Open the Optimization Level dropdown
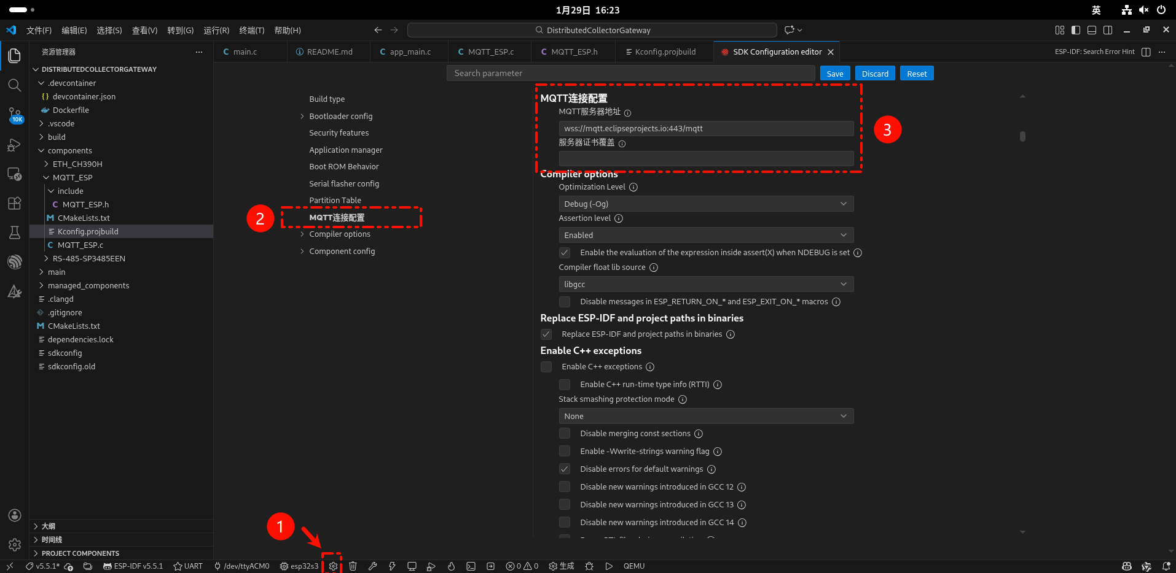Viewport: 1176px width, 573px height. 705,204
